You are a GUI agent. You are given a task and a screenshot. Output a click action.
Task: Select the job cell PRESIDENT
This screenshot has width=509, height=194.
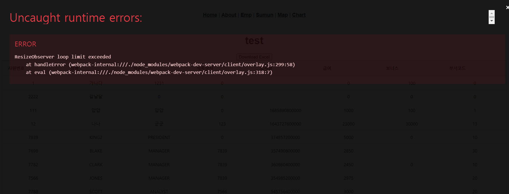[159, 138]
